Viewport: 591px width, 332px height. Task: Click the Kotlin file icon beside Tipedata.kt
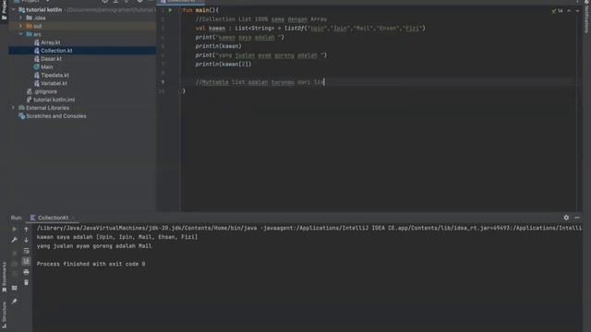coord(37,76)
